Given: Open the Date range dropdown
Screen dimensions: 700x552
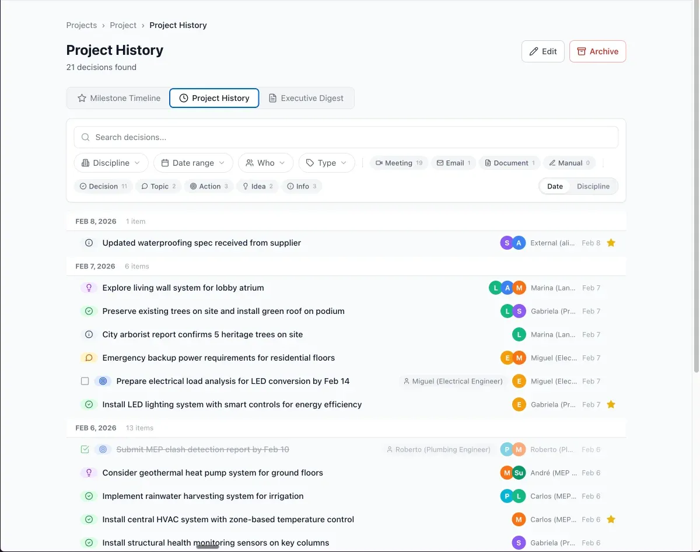Looking at the screenshot, I should 193,163.
